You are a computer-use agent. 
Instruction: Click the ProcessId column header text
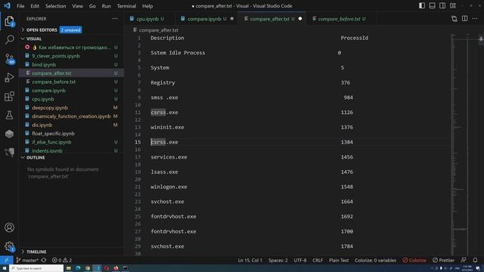(x=355, y=38)
